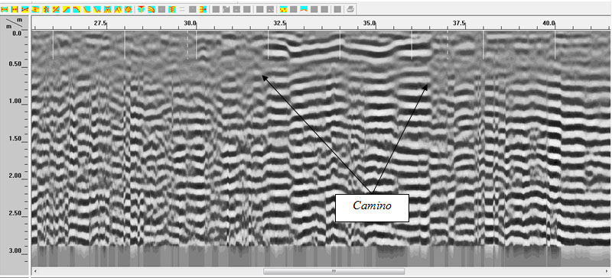This screenshot has width=612, height=278.
Task: Click the m/m units corner box
Action: [15, 23]
